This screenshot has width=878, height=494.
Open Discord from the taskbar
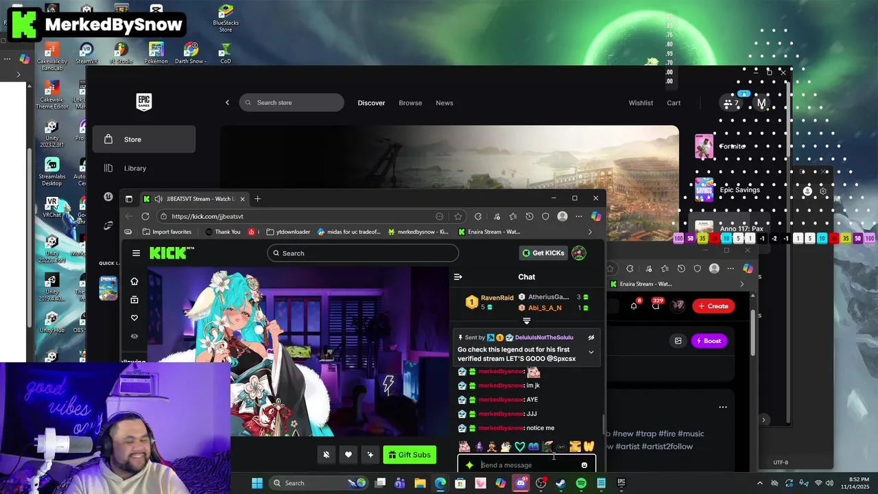(x=521, y=483)
